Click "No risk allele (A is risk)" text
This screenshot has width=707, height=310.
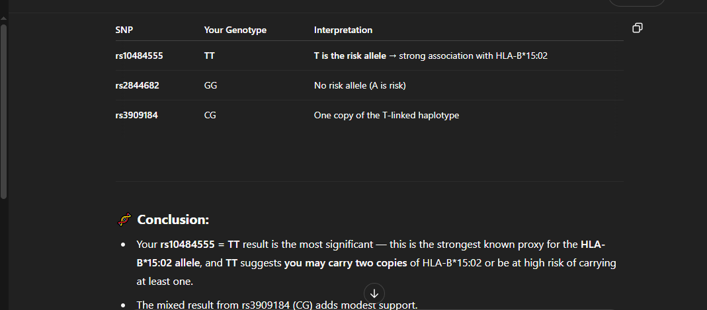[360, 86]
